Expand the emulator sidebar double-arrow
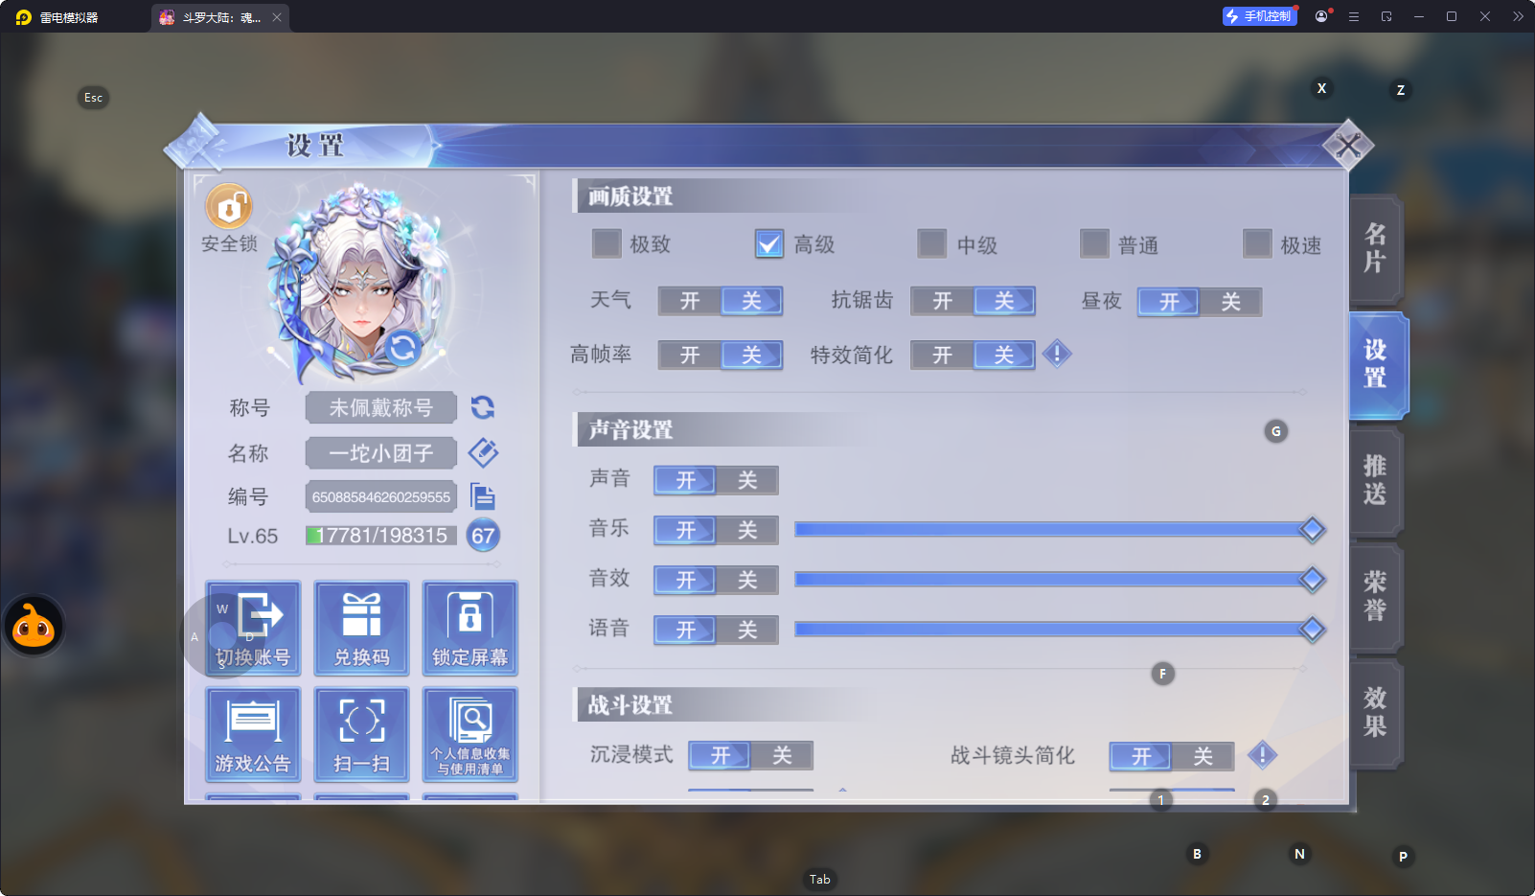 pyautogui.click(x=1518, y=16)
